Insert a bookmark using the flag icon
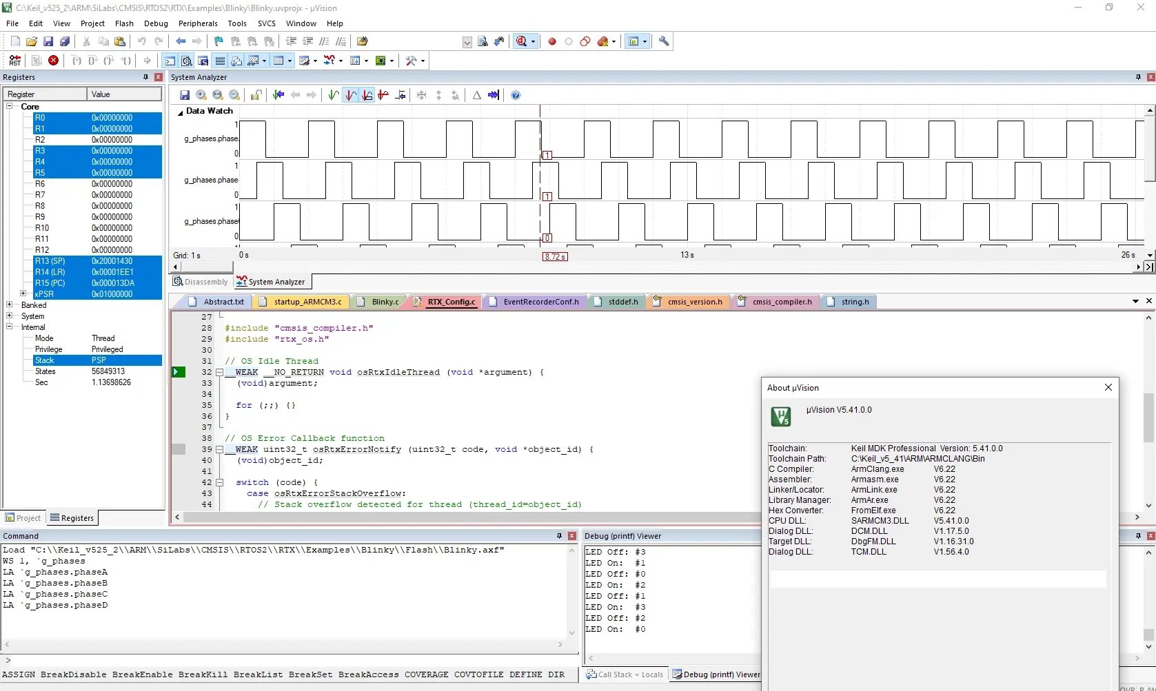The width and height of the screenshot is (1156, 691). (x=219, y=41)
